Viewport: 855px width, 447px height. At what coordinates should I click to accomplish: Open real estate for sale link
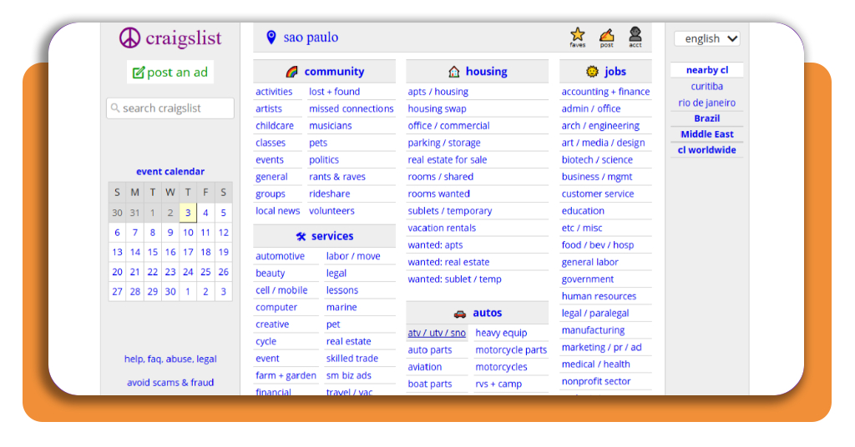[448, 159]
